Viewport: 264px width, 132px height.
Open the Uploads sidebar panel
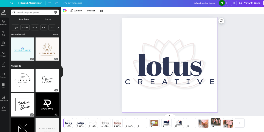point(3,54)
